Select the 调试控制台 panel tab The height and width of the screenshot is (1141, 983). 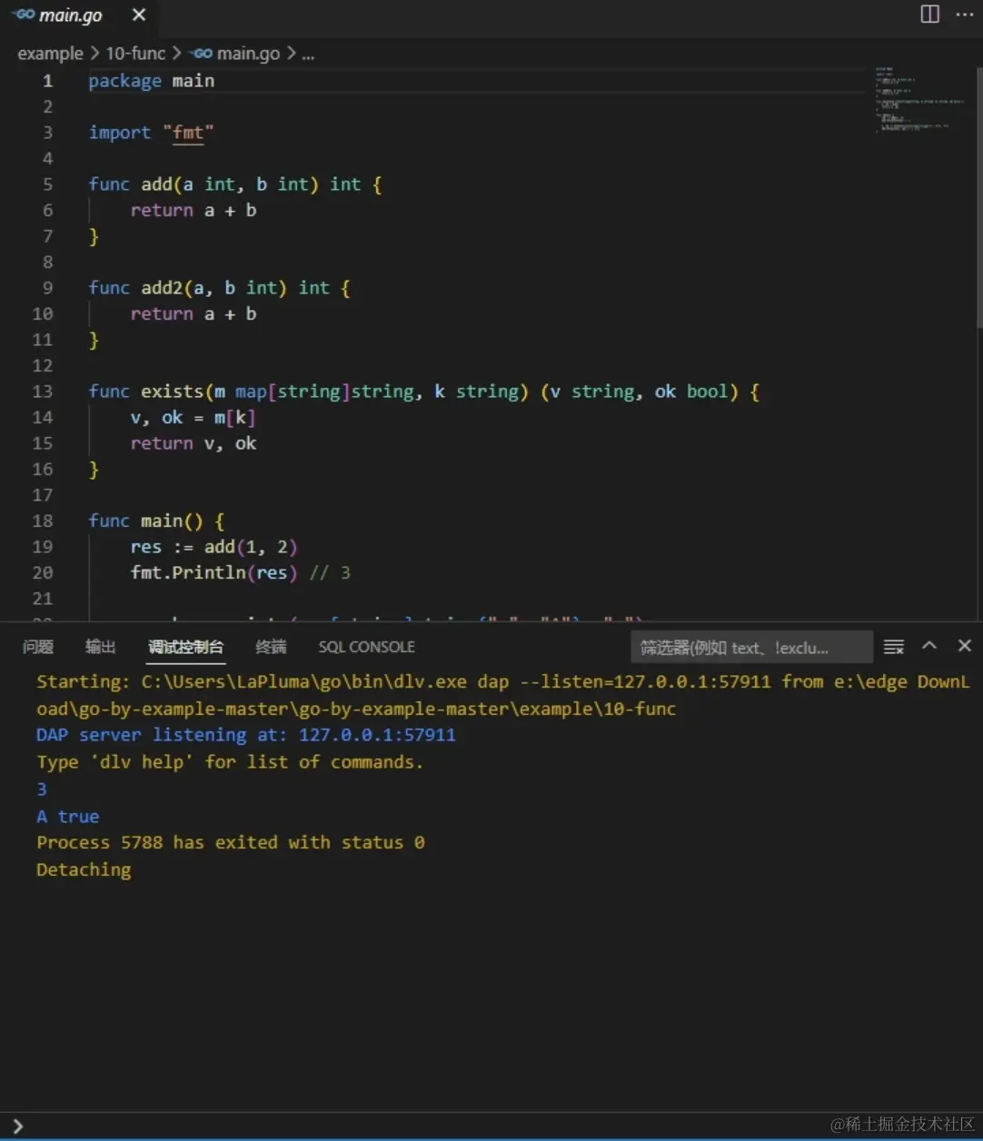(x=185, y=647)
